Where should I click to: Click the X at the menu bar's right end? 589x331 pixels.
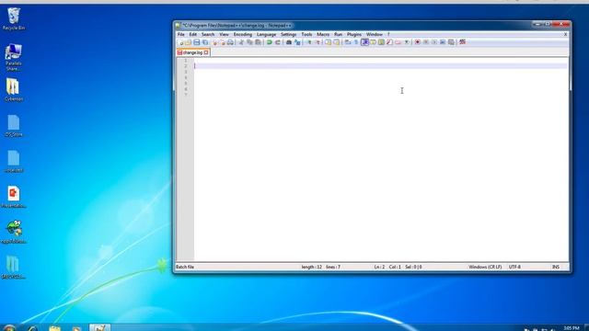[565, 35]
